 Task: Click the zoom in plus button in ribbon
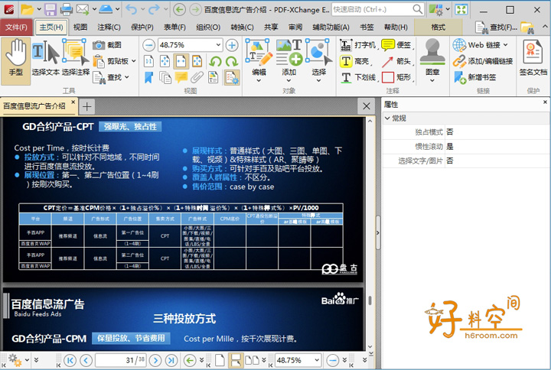(x=232, y=45)
